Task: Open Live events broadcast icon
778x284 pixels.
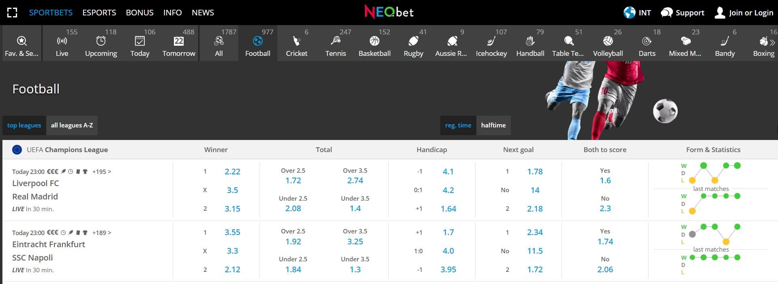Action: pyautogui.click(x=62, y=41)
